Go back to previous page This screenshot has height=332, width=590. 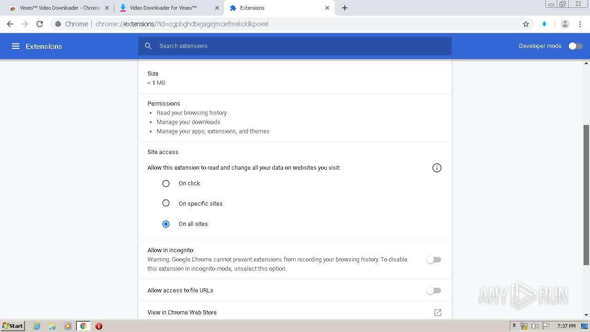click(10, 24)
